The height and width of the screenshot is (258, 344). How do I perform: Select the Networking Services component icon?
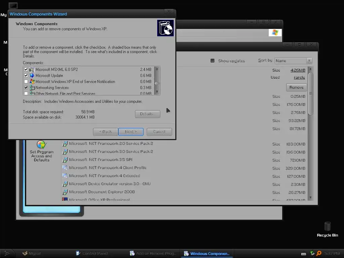[32, 88]
